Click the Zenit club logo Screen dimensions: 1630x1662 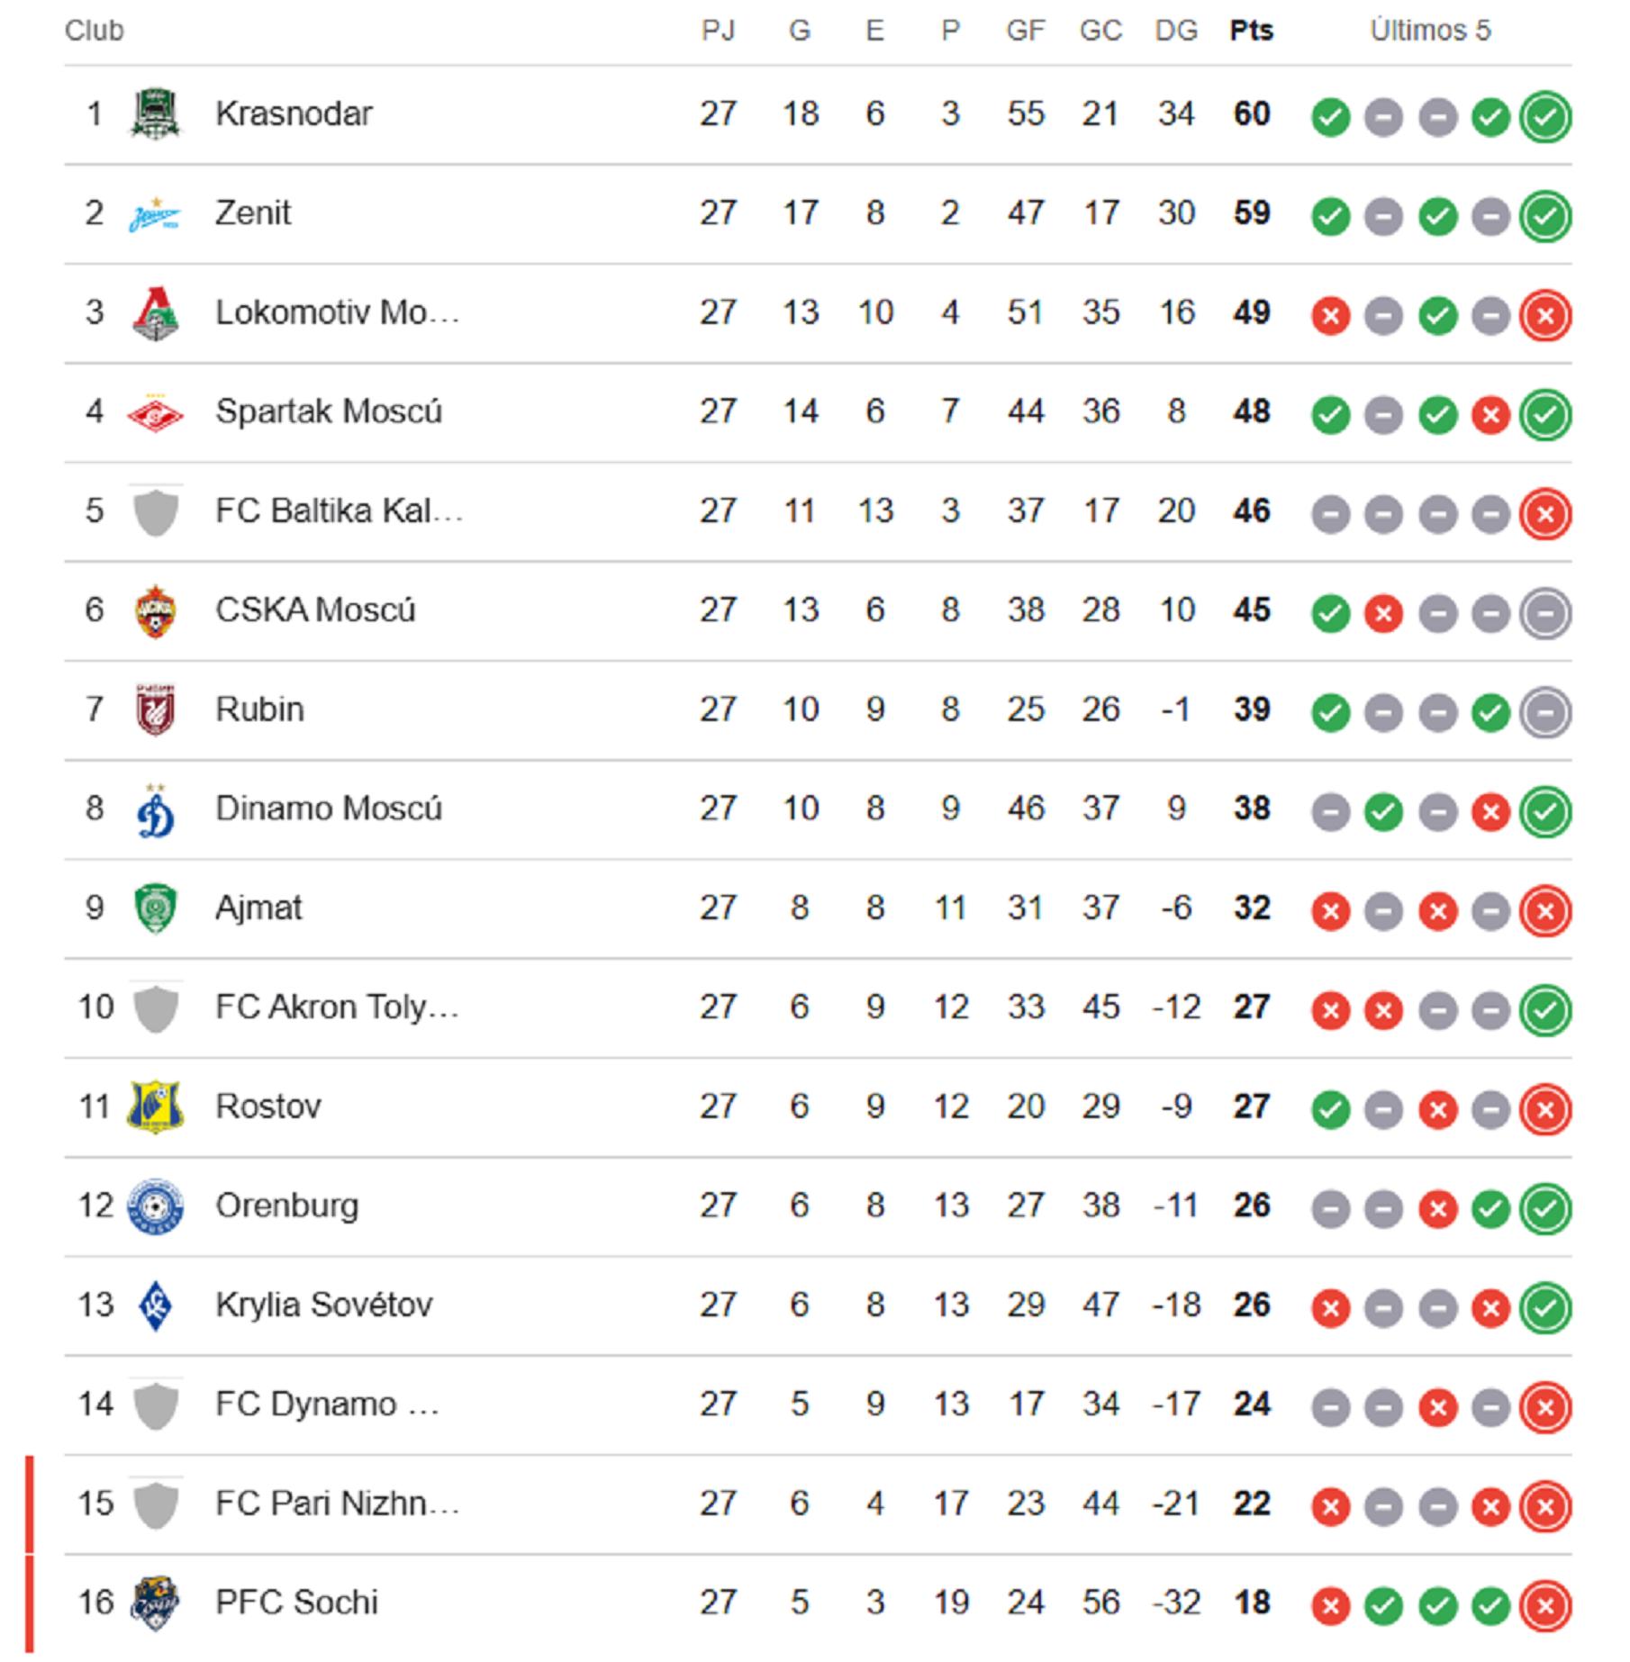[x=155, y=215]
